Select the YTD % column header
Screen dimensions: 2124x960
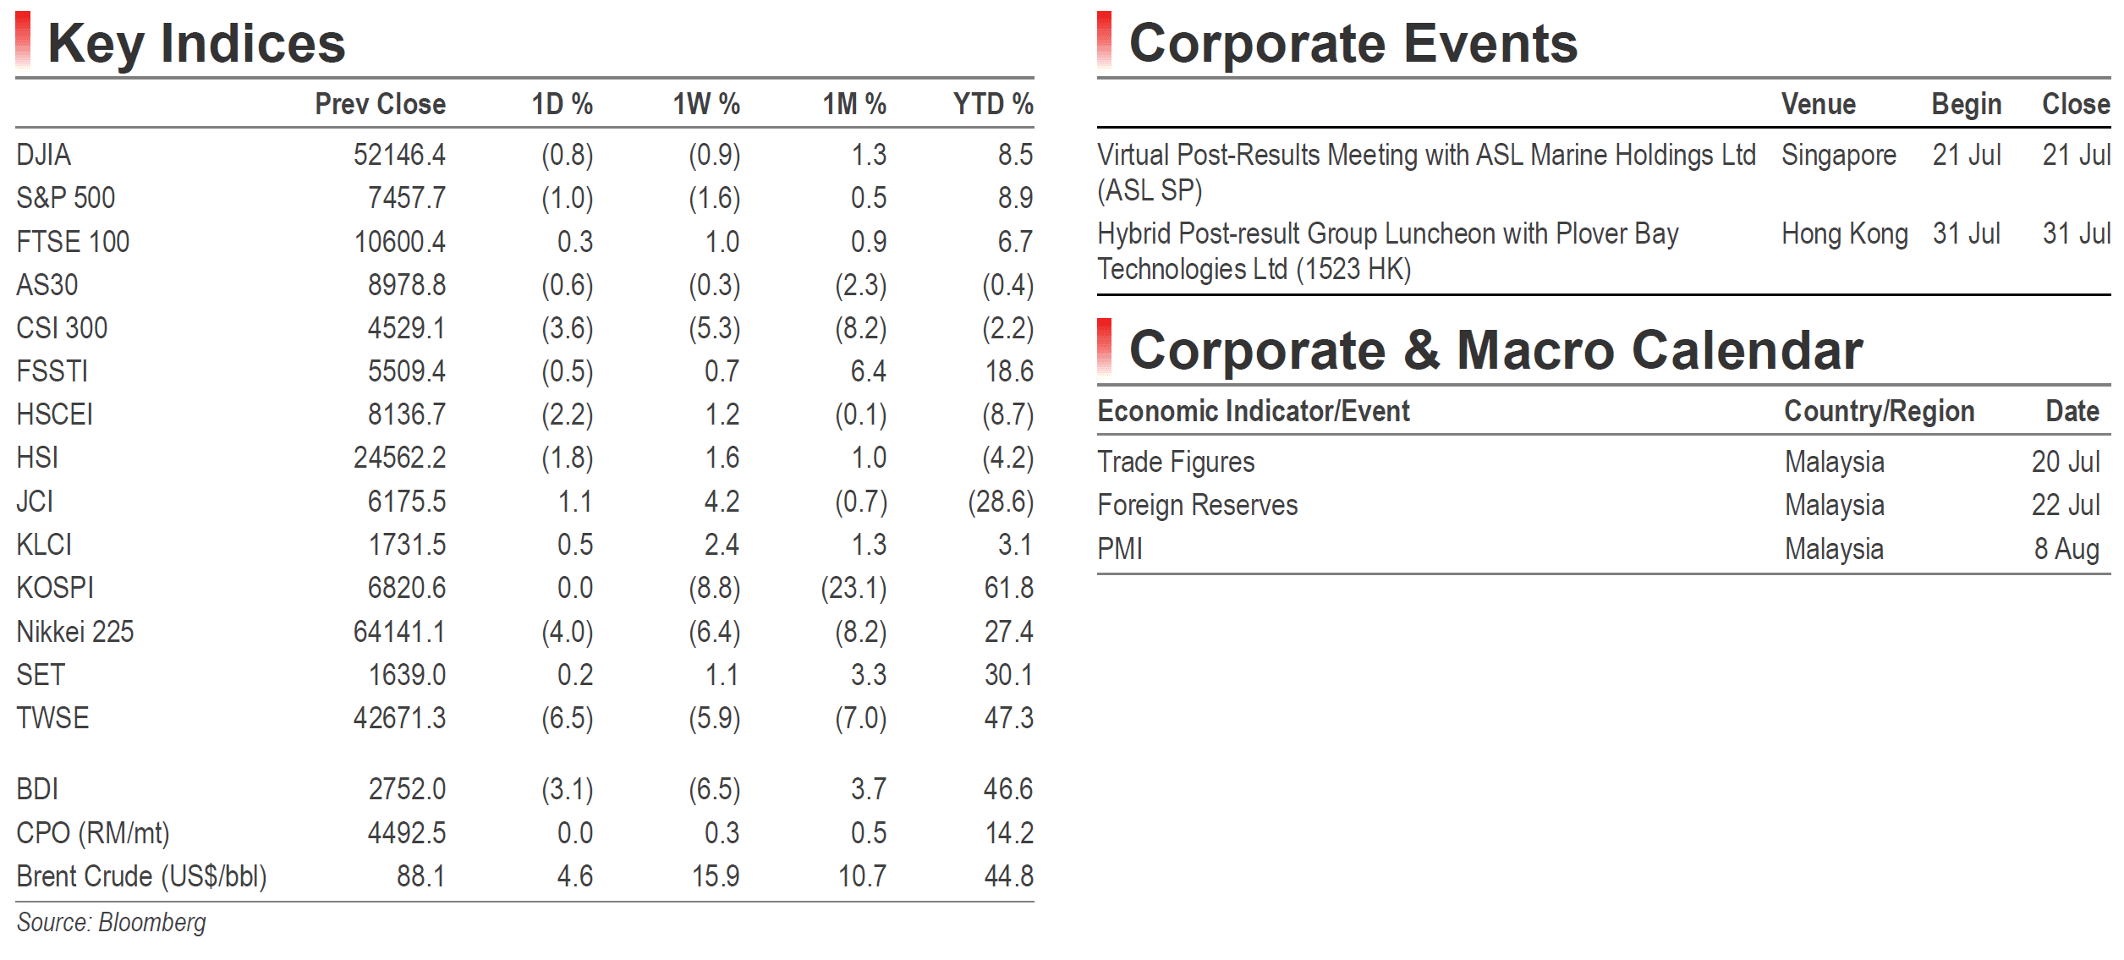(x=993, y=104)
